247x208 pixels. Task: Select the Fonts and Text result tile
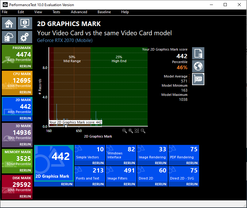pos(90,174)
